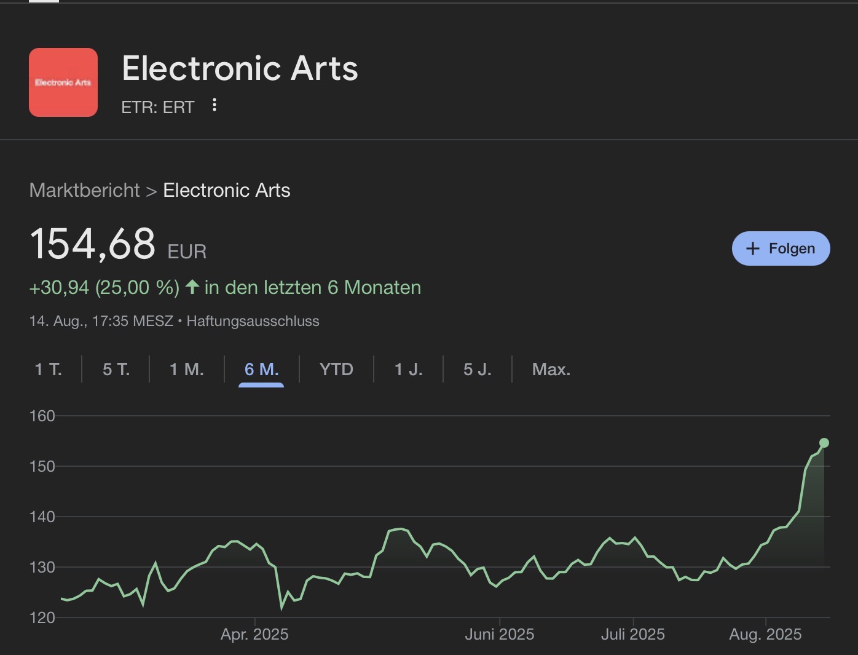Select the 6 M. time range
858x655 pixels.
[x=261, y=369]
